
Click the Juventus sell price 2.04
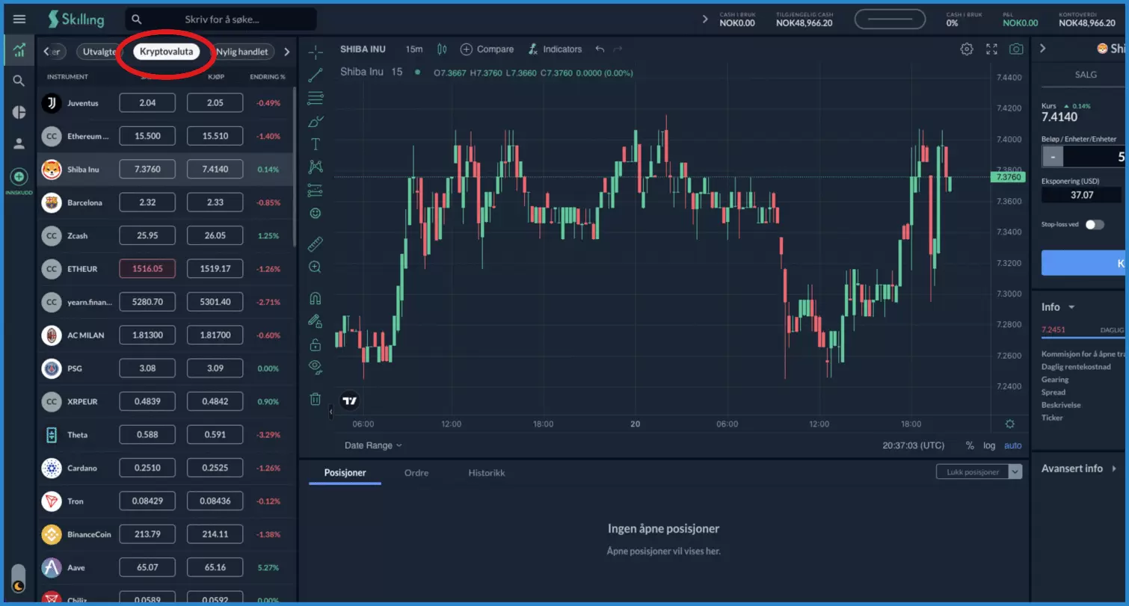[x=147, y=103]
